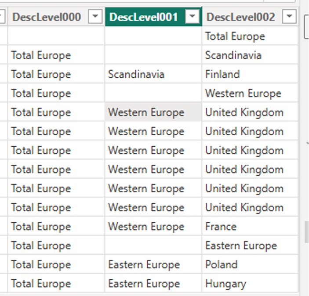Select Total Europe in first data row
Viewport: 309px width, 296px height.
click(250, 36)
